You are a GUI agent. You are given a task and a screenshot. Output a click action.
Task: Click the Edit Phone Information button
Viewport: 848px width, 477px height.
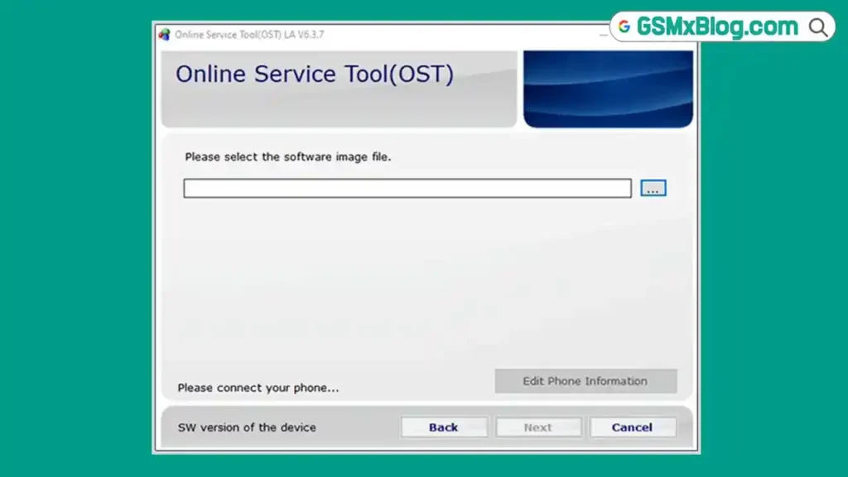[585, 381]
